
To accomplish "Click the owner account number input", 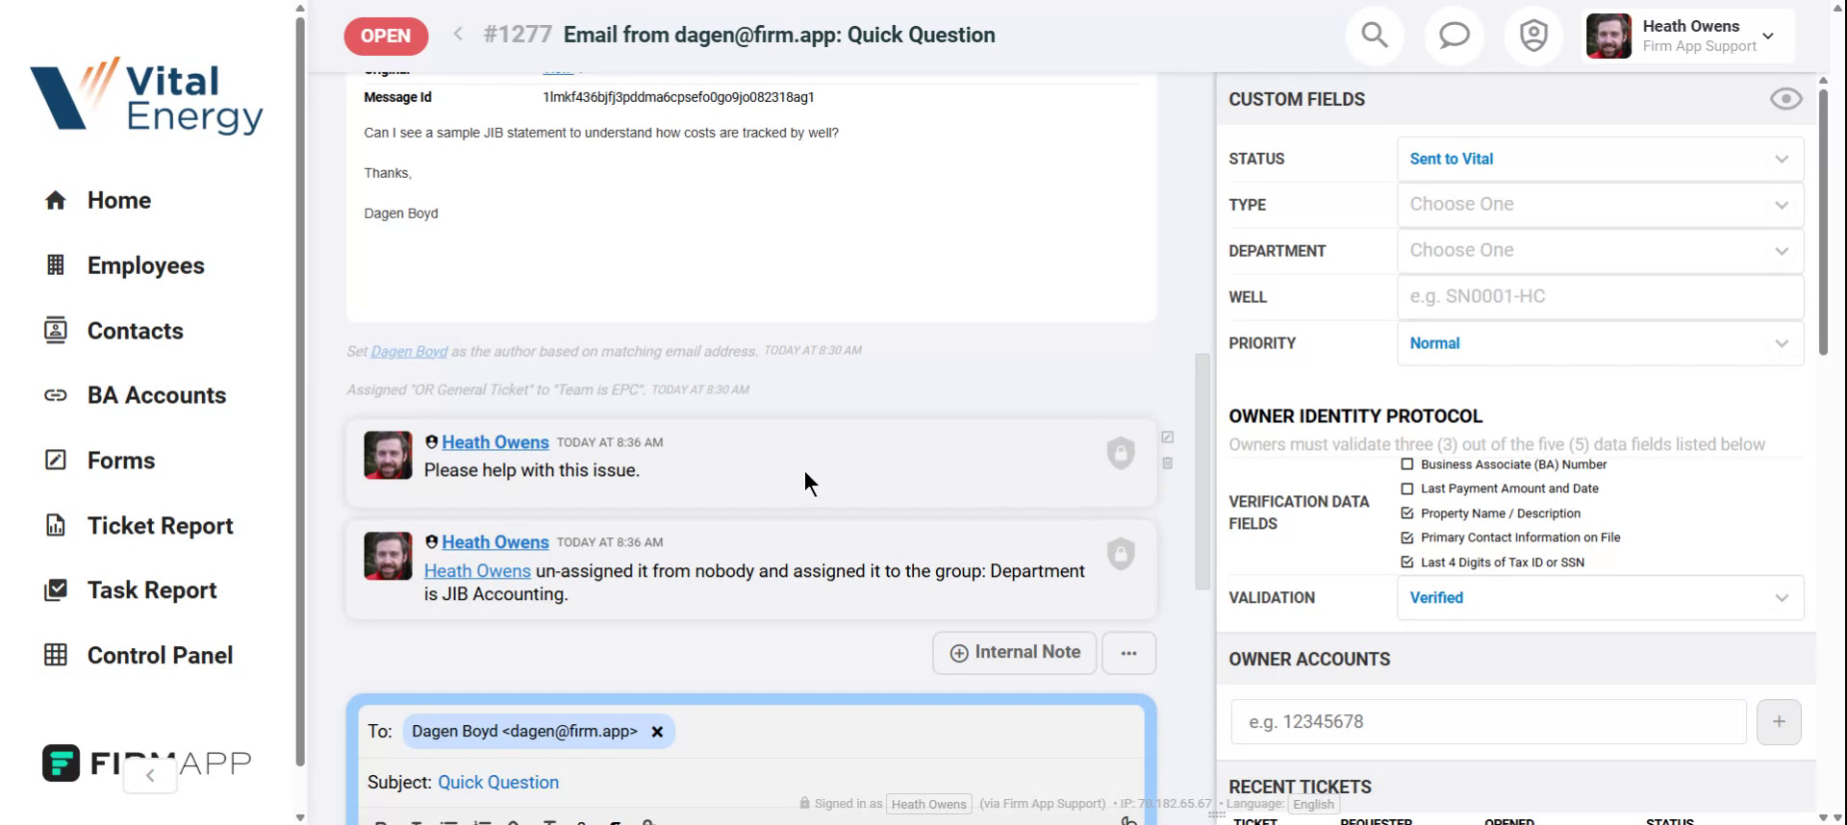I will (x=1488, y=722).
